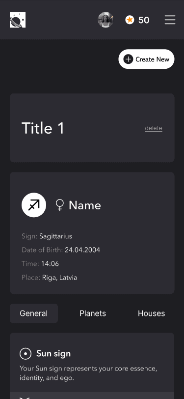Click the Time value 14:06
Image resolution: width=184 pixels, height=399 pixels.
tap(50, 263)
